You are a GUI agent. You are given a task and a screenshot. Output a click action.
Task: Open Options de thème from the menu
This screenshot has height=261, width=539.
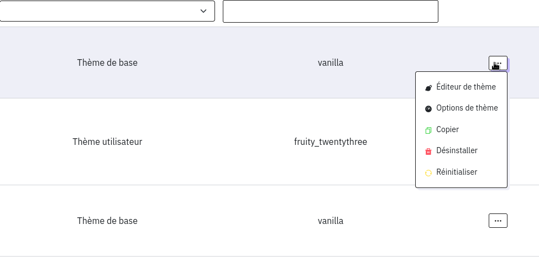pos(467,108)
